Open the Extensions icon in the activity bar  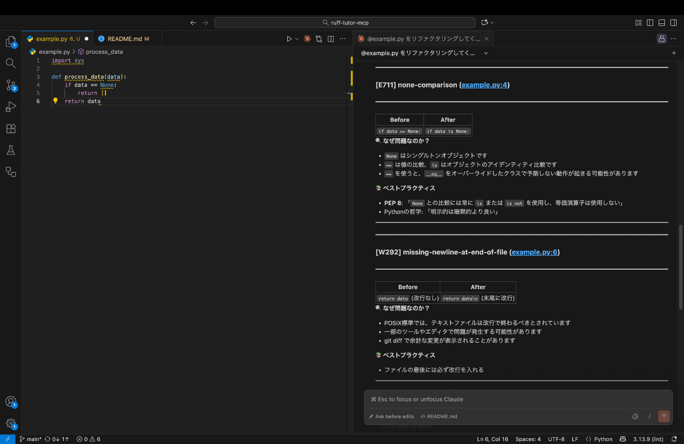pyautogui.click(x=11, y=128)
